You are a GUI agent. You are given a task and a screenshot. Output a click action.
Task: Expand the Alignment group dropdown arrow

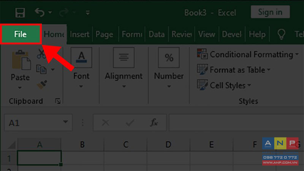[x=124, y=87]
